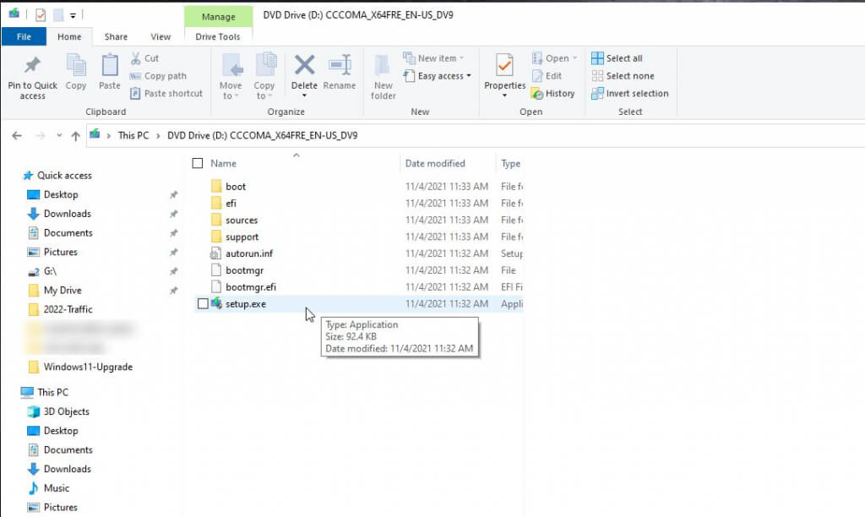Click Quick access in navigation pane
This screenshot has width=865, height=517.
(x=64, y=176)
